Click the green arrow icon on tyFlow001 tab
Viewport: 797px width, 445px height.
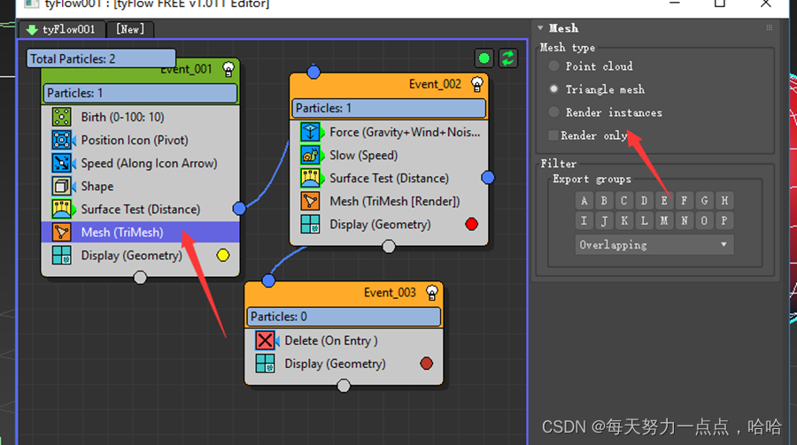(32, 30)
